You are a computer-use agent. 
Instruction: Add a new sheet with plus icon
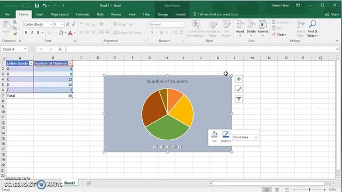click(x=89, y=183)
